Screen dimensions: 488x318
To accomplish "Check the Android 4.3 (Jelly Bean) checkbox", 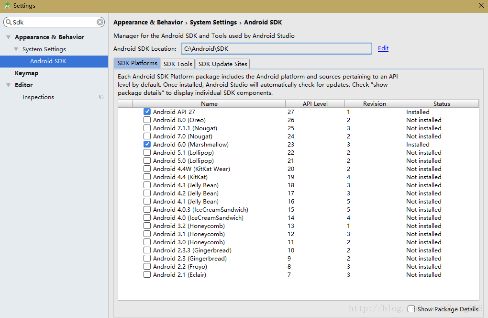I will 147,185.
